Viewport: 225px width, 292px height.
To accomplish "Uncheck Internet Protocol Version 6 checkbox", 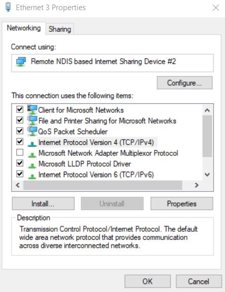I will [x=20, y=174].
